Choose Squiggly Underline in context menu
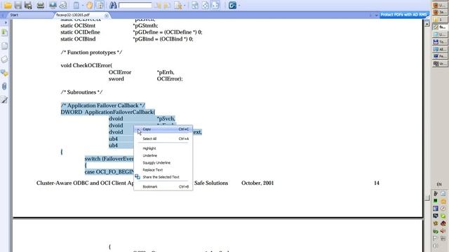The image size is (449, 252). (x=163, y=163)
